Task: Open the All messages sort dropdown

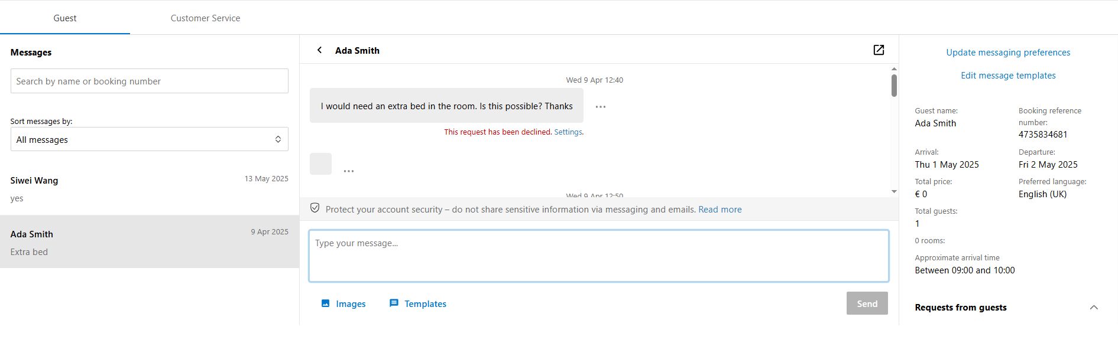Action: [x=150, y=139]
